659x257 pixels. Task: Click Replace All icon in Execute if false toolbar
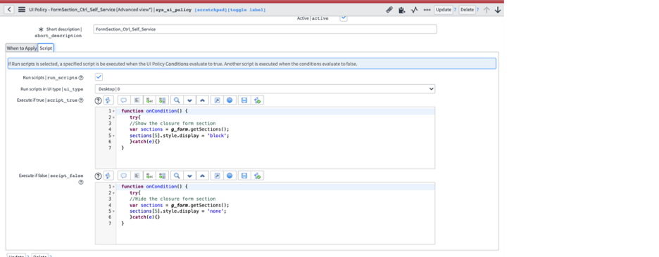(162, 176)
